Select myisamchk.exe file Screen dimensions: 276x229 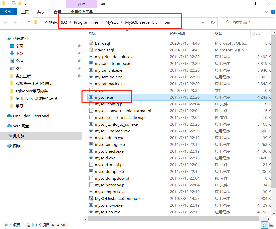coord(109,70)
